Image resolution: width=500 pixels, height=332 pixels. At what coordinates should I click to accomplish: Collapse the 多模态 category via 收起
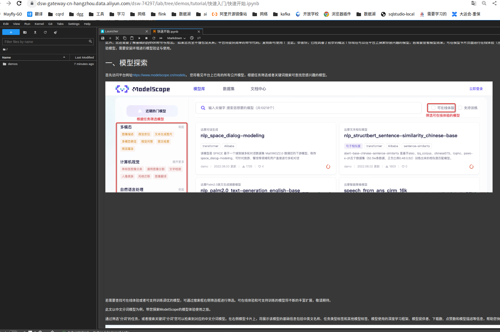click(x=181, y=127)
